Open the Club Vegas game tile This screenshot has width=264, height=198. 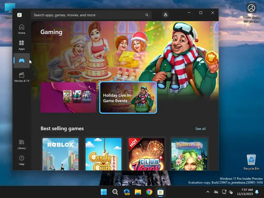click(x=146, y=154)
